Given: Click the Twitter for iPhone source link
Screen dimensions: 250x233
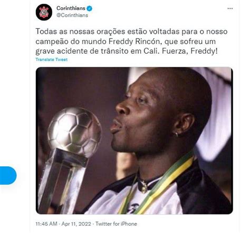Looking at the screenshot, I should point(116,224).
